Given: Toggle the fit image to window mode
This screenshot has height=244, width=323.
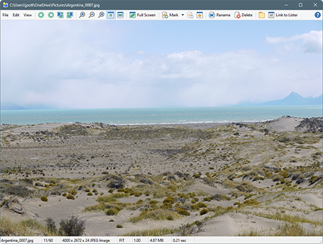Looking at the screenshot, I should point(111,15).
